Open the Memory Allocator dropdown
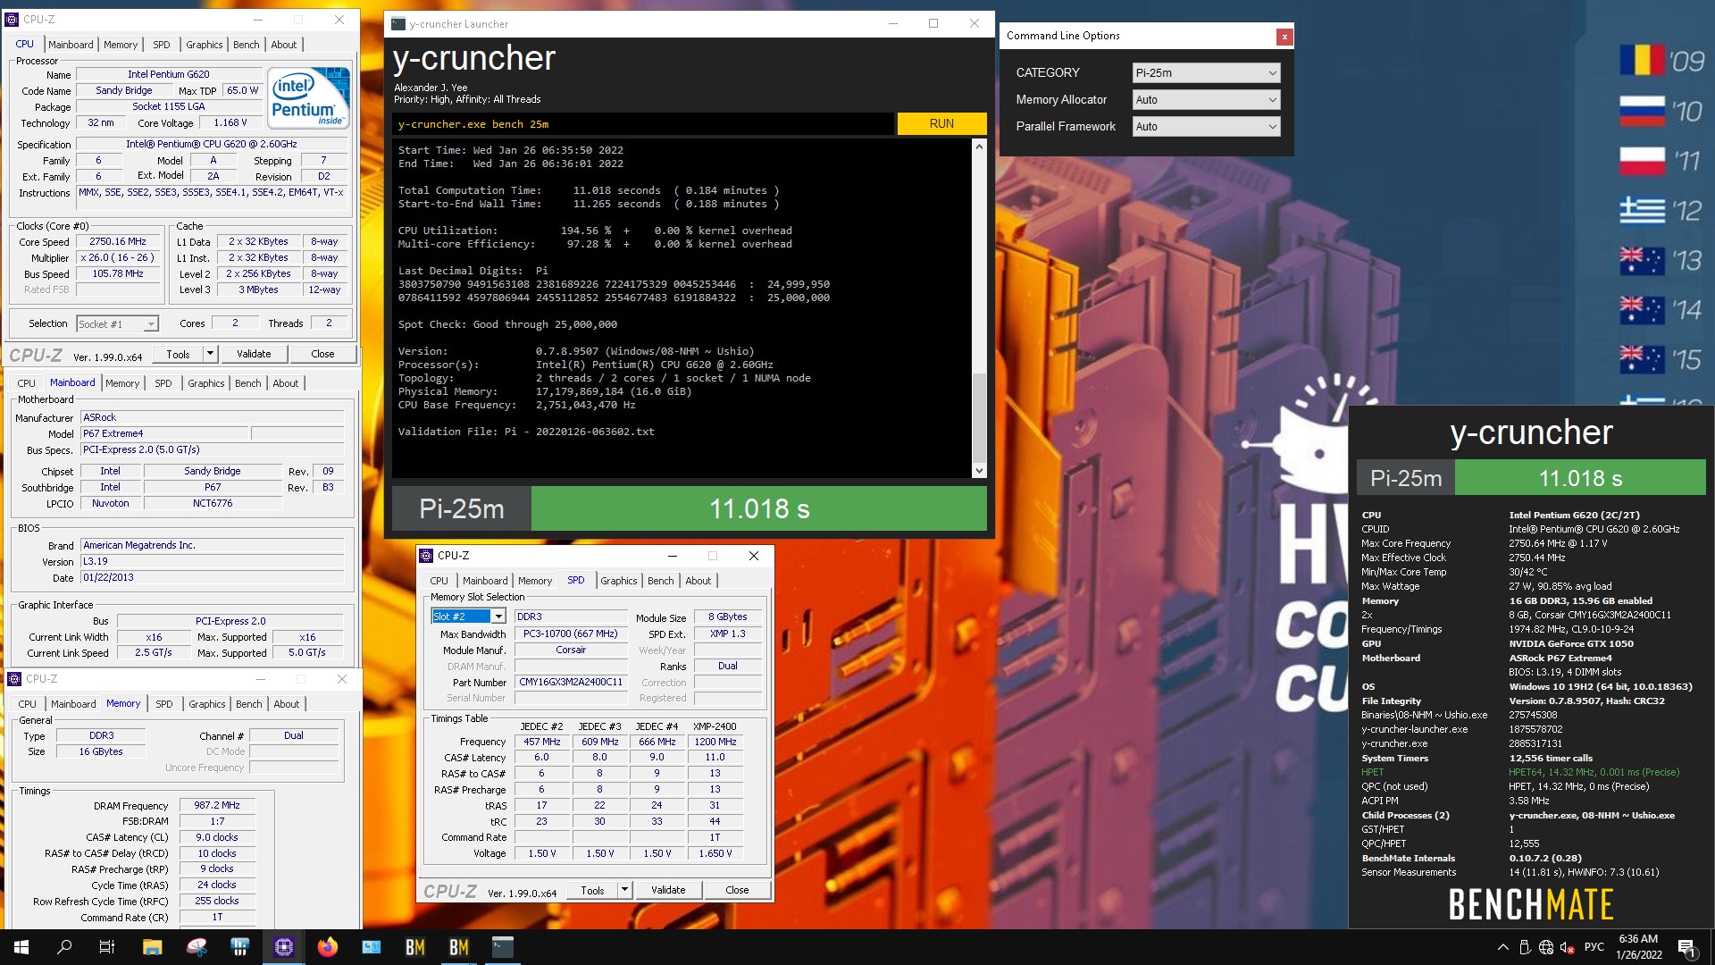1715x965 pixels. (1206, 100)
